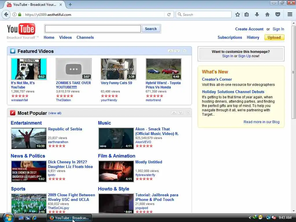Open the downloads arrow icon
This screenshot has width=296, height=222.
pos(257,14)
